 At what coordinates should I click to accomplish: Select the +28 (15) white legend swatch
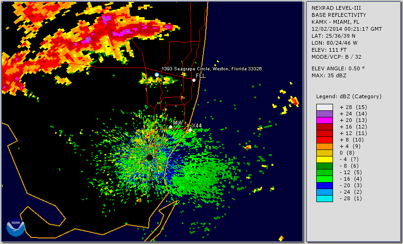click(x=325, y=107)
